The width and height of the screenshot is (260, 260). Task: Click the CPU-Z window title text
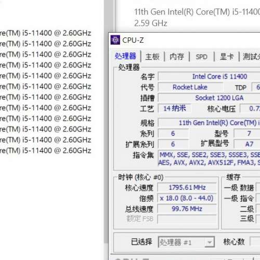click(x=133, y=40)
